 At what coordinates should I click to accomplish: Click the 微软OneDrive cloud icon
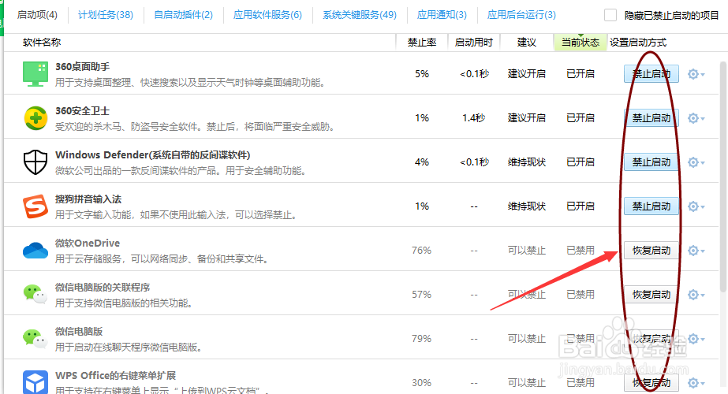click(x=35, y=250)
